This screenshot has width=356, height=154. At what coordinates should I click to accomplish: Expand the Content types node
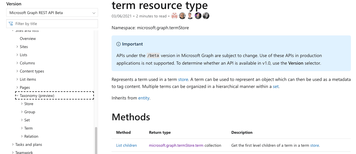pyautogui.click(x=17, y=71)
